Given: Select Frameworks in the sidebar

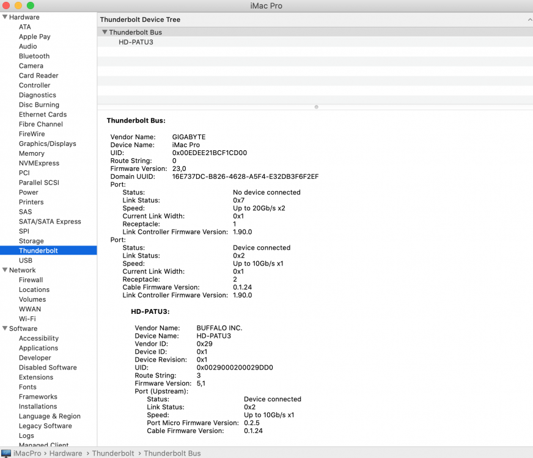Looking at the screenshot, I should pos(38,396).
